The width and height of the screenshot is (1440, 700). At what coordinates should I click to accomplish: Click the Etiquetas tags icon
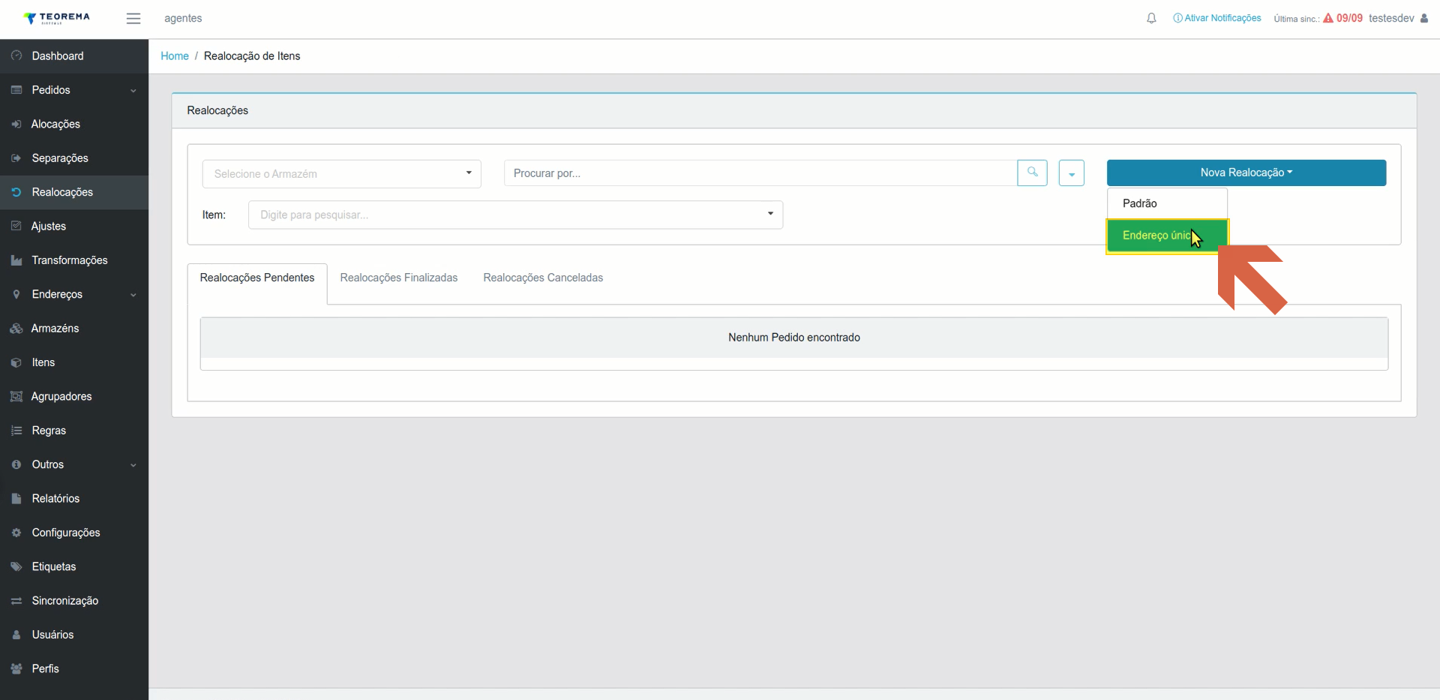tap(16, 566)
